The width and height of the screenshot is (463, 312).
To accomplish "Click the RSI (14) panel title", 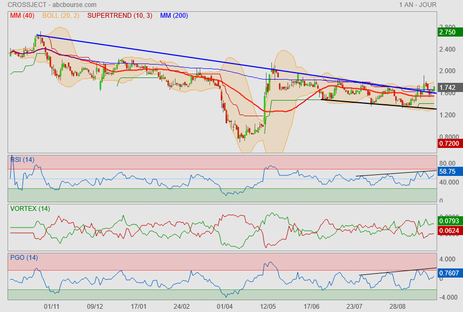I will (x=22, y=159).
